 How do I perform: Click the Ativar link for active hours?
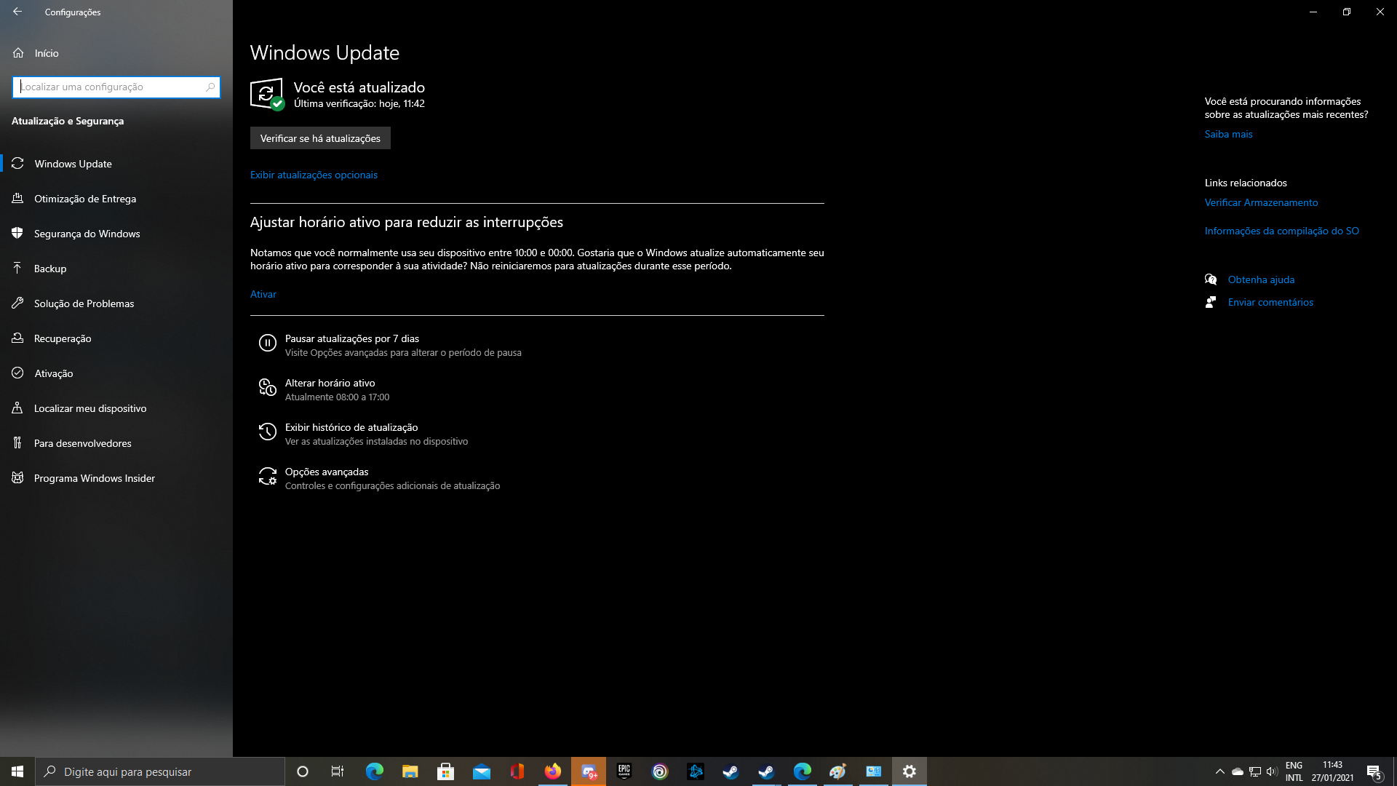pyautogui.click(x=263, y=294)
